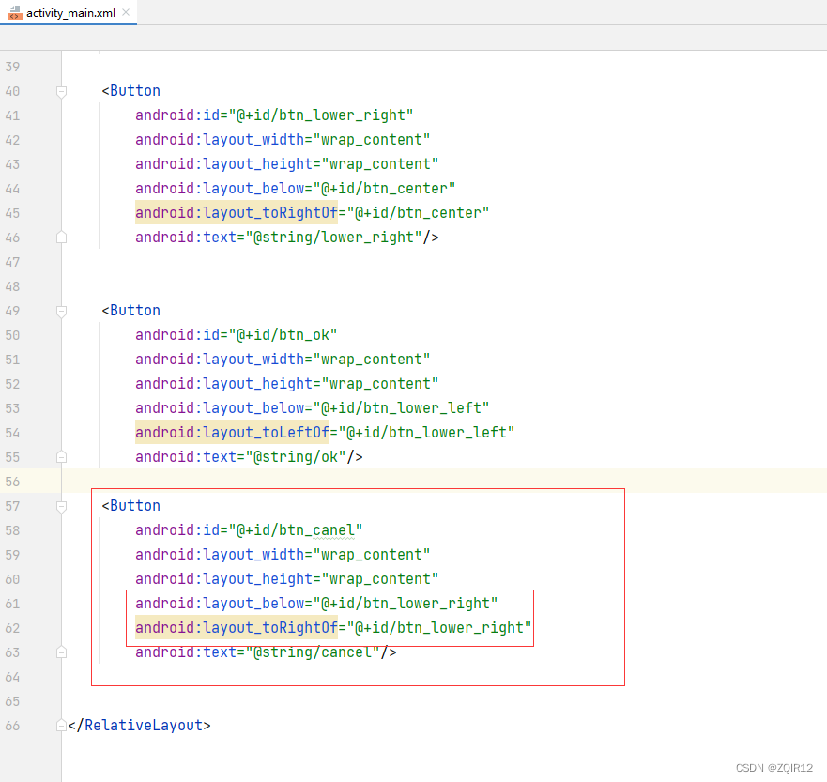Close the activity_main.xml tab
Image resolution: width=827 pixels, height=782 pixels.
coord(126,14)
